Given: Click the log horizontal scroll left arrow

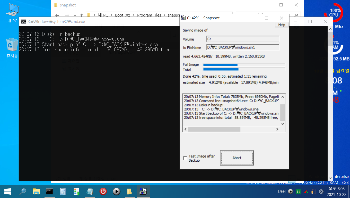Looking at the screenshot, I should click(x=186, y=129).
